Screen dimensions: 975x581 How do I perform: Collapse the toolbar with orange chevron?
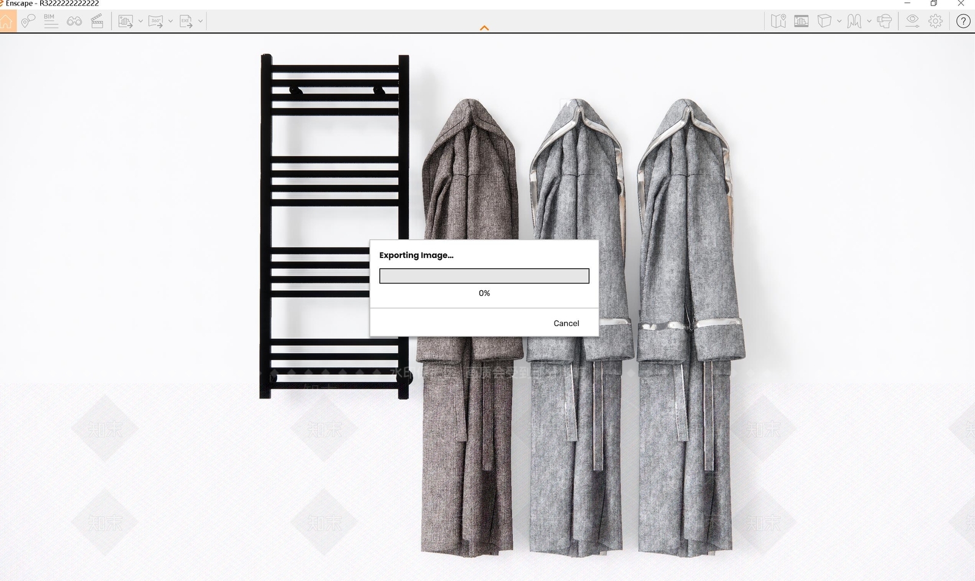click(484, 28)
